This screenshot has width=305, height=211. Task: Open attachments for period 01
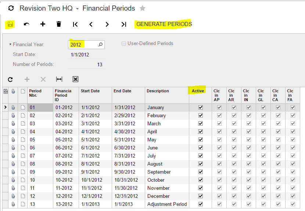point(13,107)
